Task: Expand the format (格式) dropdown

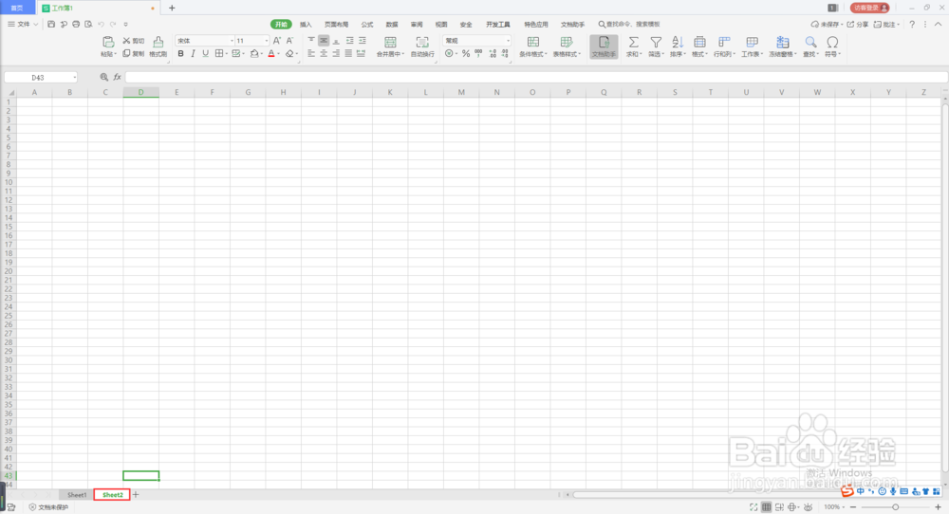Action: [x=699, y=46]
